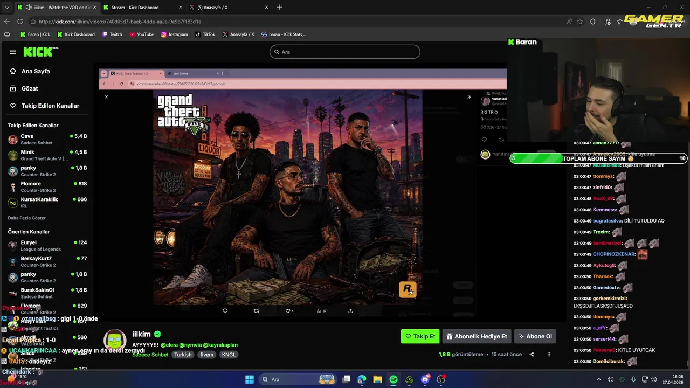Click the browser address bar URL
The width and height of the screenshot is (690, 388).
click(120, 22)
